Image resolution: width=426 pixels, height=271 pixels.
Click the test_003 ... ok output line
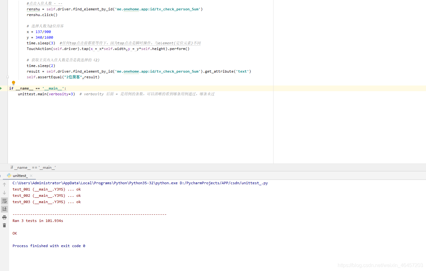tap(47, 202)
